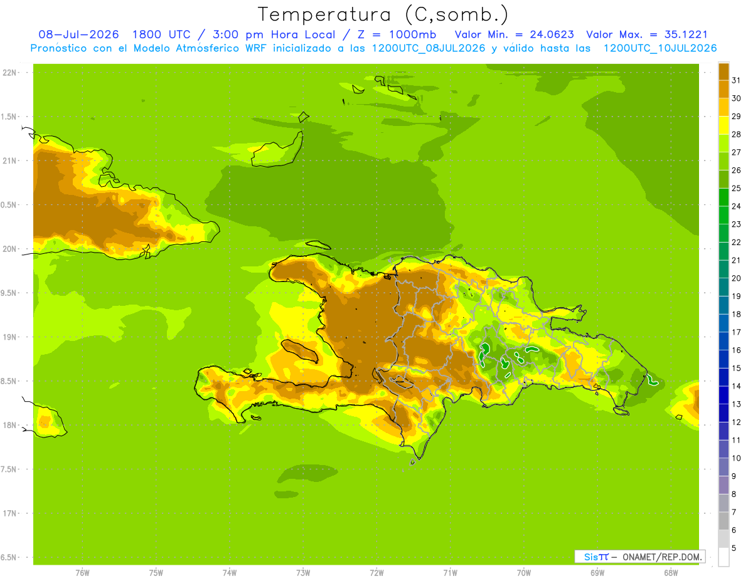Screen dimensions: 753x581
Task: Click the "68W" longitude label
Action: click(671, 573)
